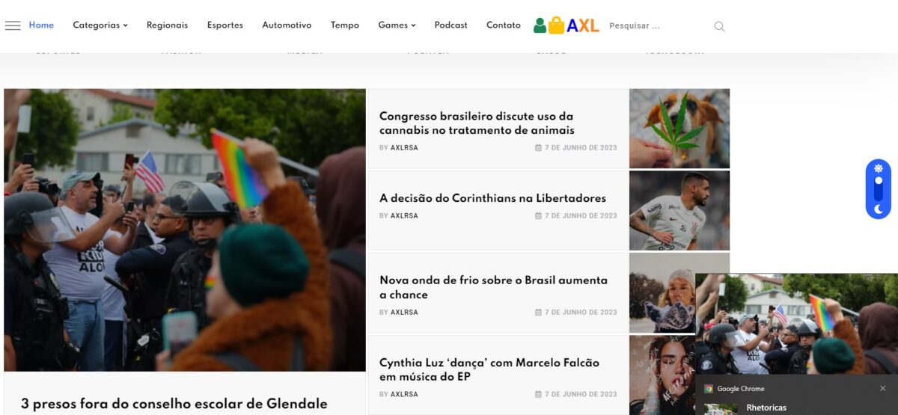Select the moon dark-mode icon
The height and width of the screenshot is (415, 898).
[x=879, y=210]
